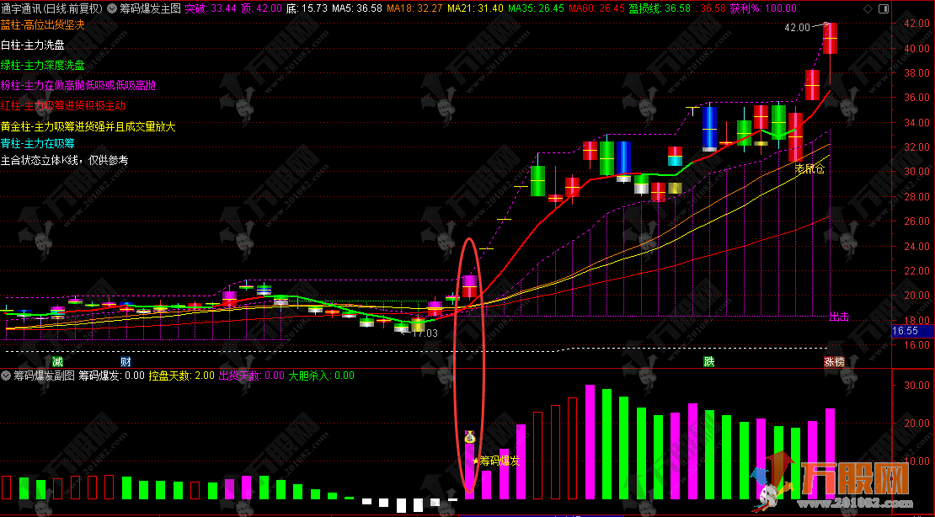Click the 跌 event marker
This screenshot has width=935, height=517.
pos(709,361)
